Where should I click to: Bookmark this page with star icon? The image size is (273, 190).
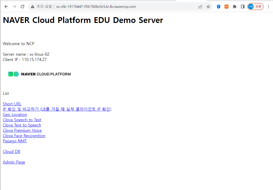click(x=208, y=7)
